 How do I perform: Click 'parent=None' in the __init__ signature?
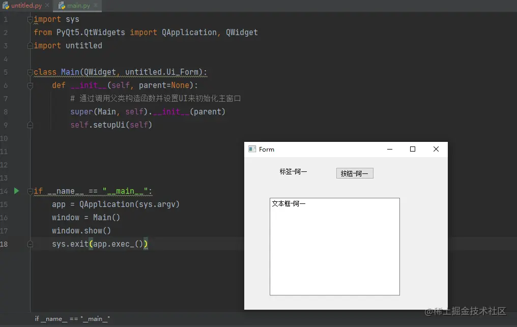tap(164, 85)
